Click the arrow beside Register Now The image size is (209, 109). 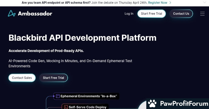click(170, 3)
